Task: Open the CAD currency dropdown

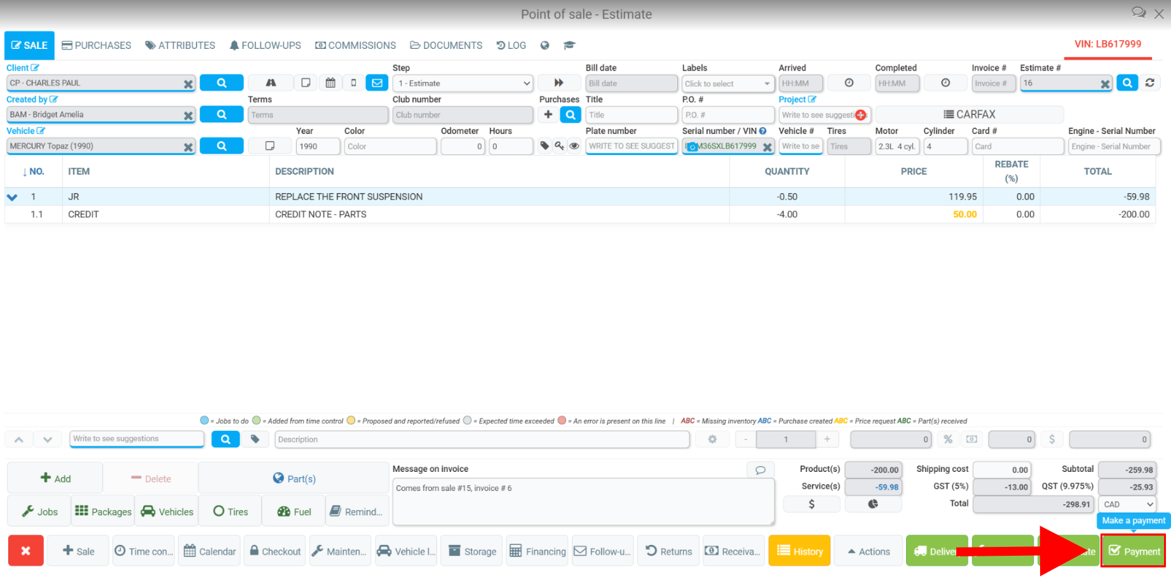Action: click(1128, 504)
